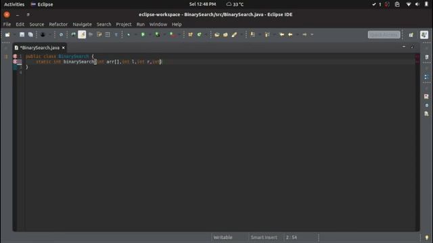
Task: Click the Next Annotation toolbar icon
Action: (252, 34)
